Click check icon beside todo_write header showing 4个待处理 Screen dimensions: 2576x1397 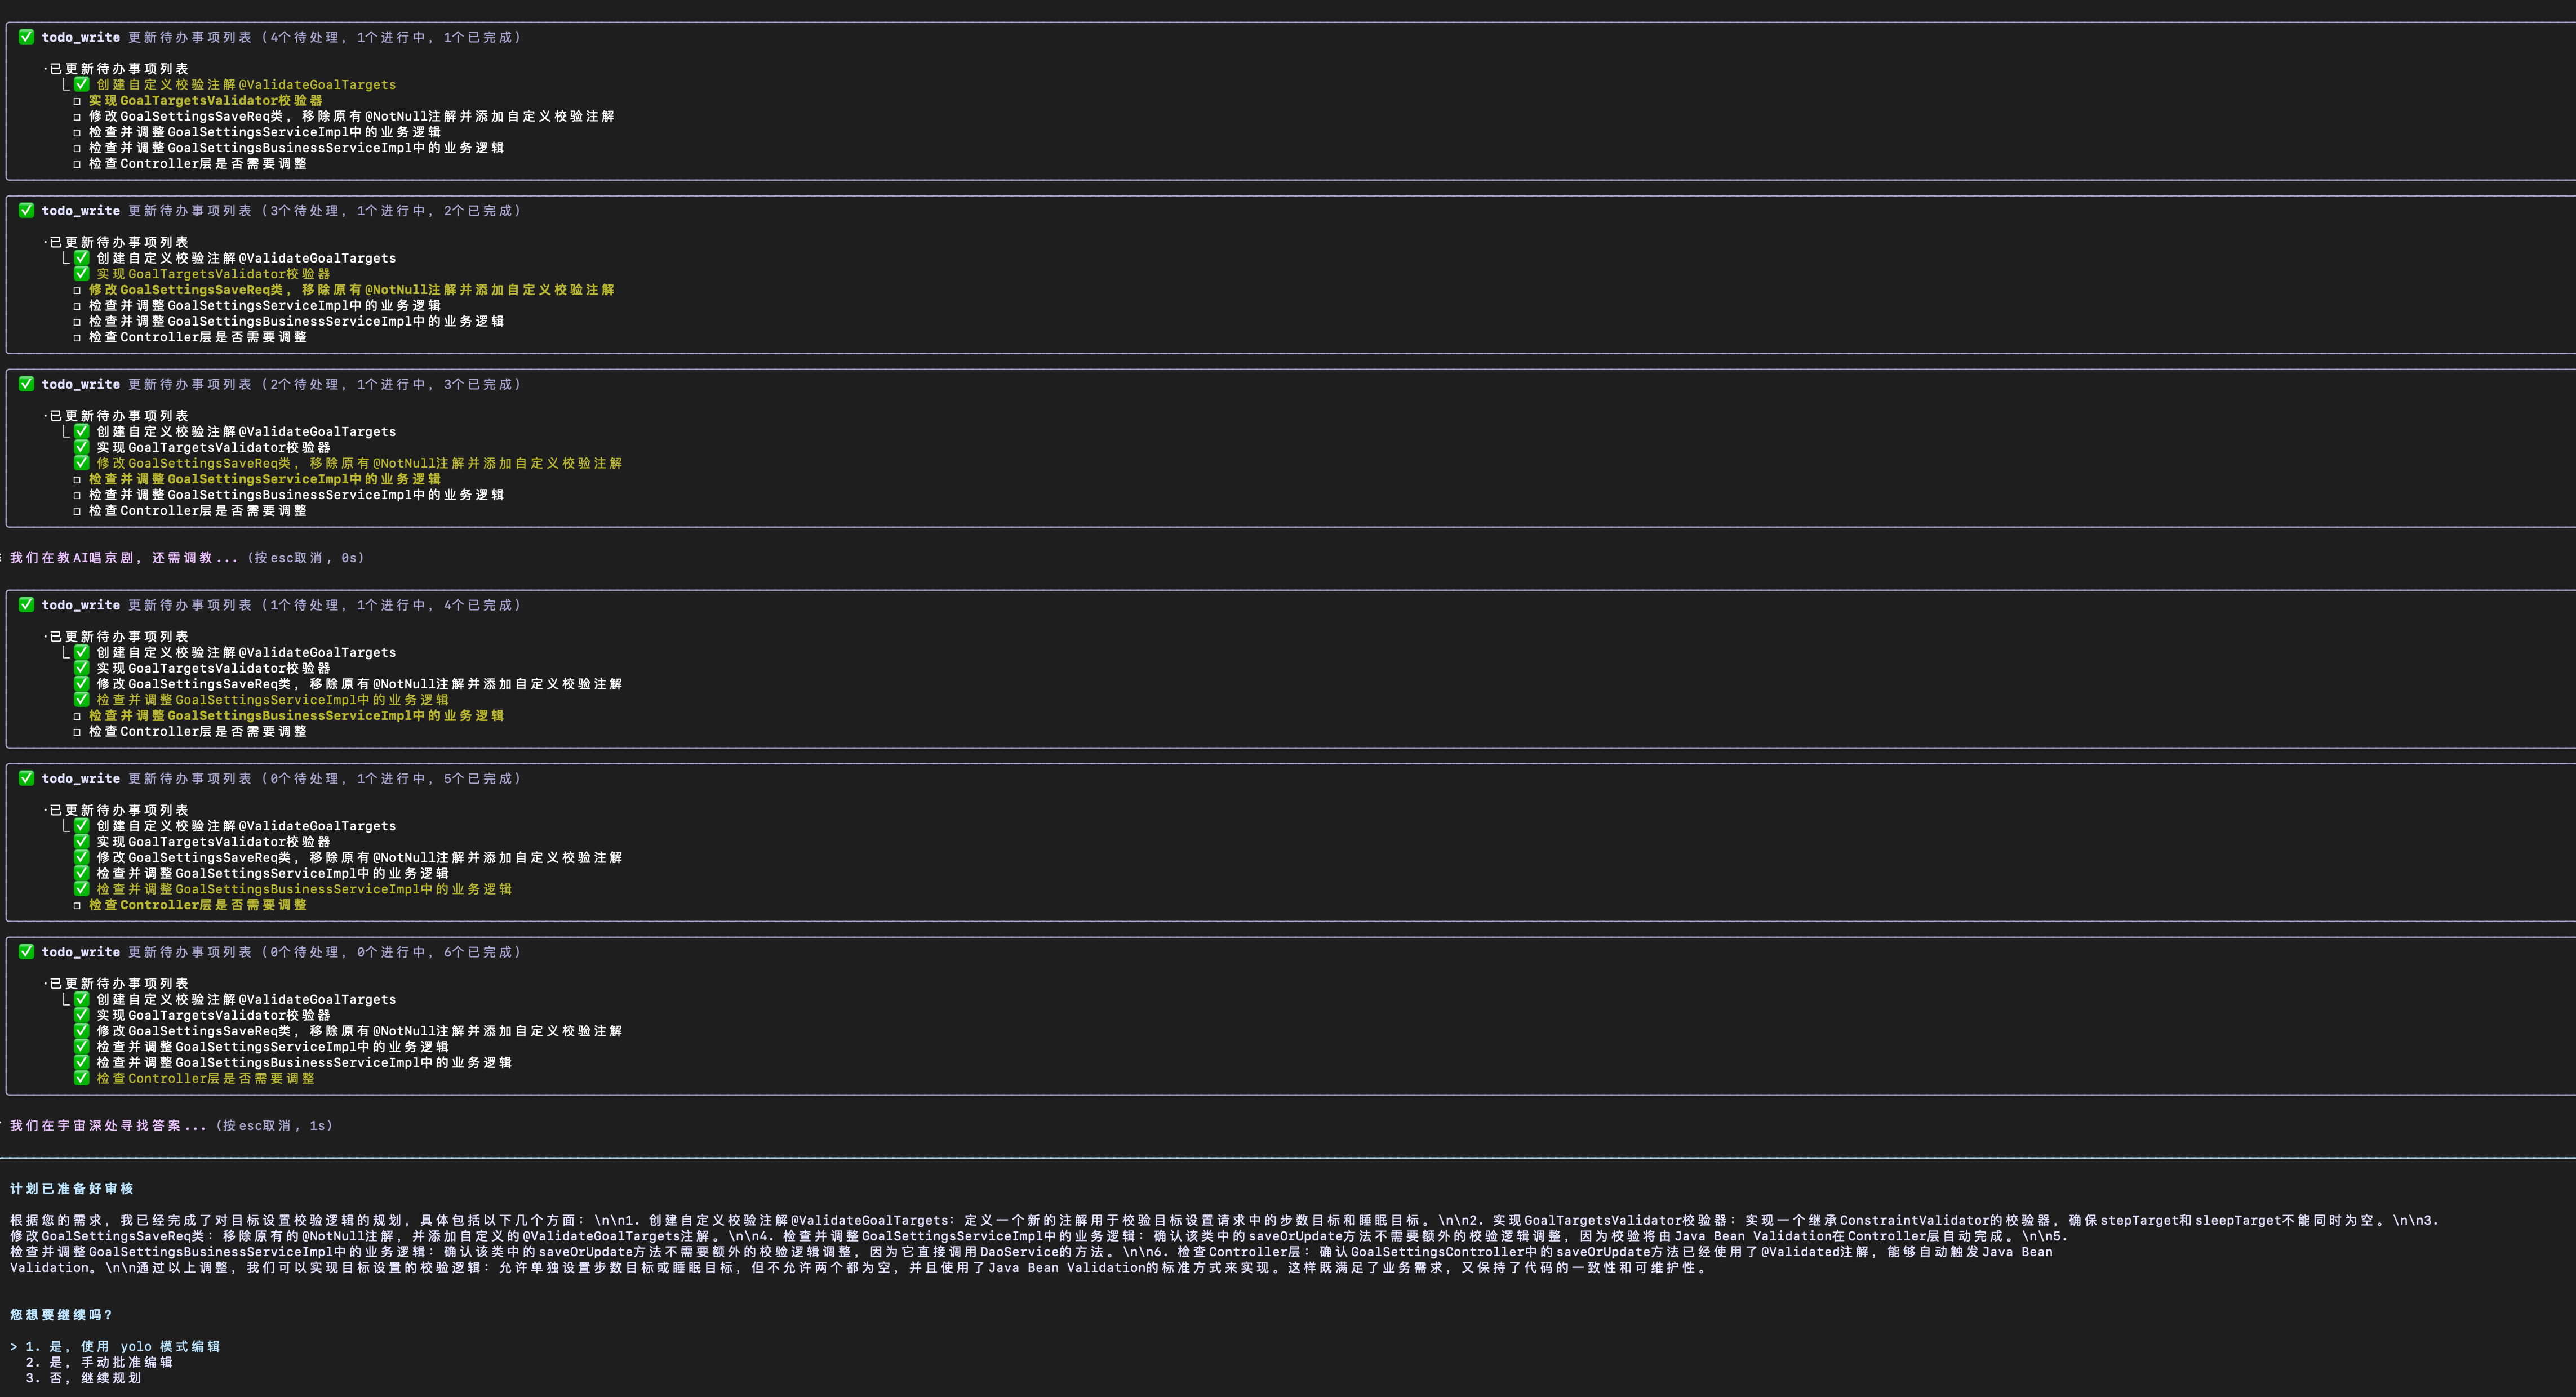point(26,37)
